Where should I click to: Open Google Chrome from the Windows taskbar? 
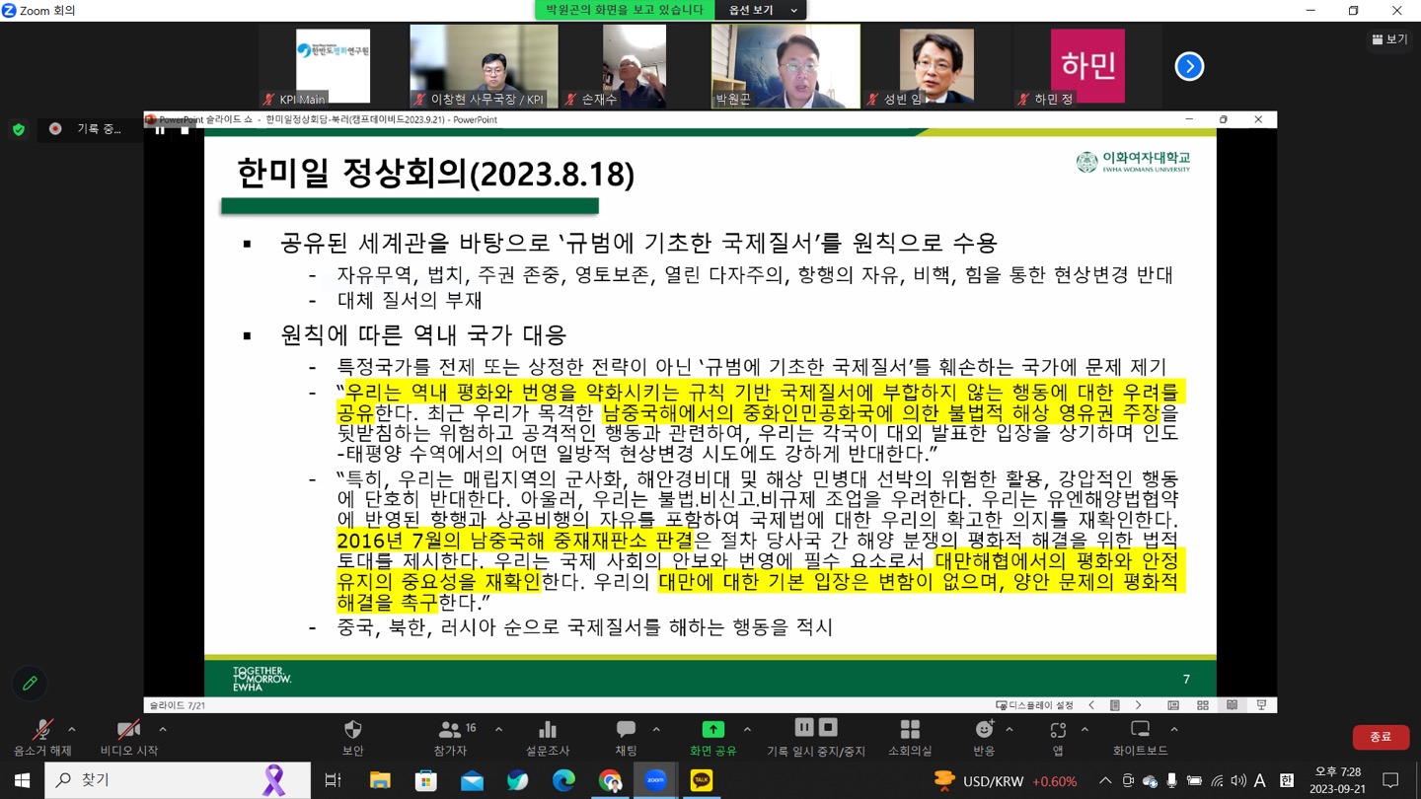[610, 780]
